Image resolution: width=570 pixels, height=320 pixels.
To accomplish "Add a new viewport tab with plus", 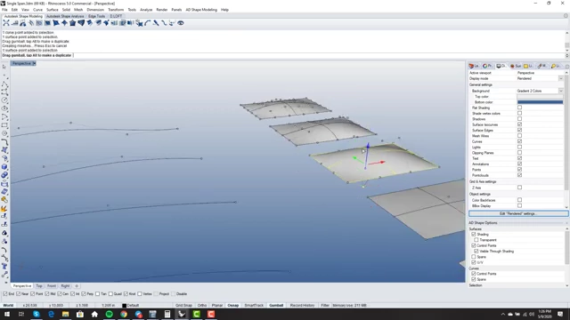I will (x=77, y=286).
